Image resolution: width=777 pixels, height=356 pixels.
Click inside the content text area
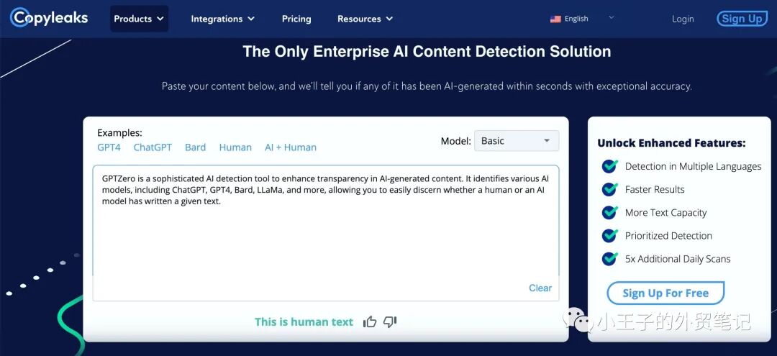tap(326, 233)
